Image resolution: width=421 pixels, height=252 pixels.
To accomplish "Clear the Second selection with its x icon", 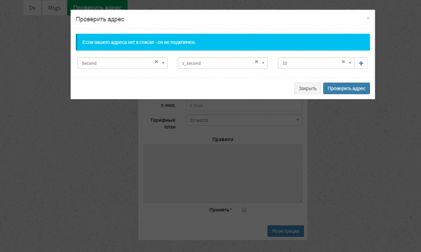I will pyautogui.click(x=156, y=61).
